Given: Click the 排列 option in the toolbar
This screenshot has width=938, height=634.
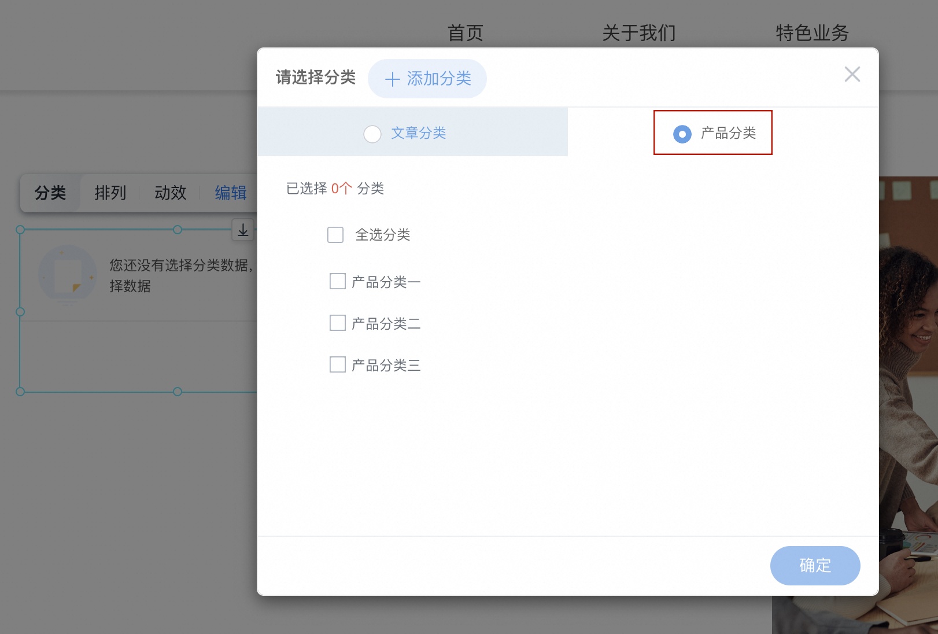Looking at the screenshot, I should (110, 193).
